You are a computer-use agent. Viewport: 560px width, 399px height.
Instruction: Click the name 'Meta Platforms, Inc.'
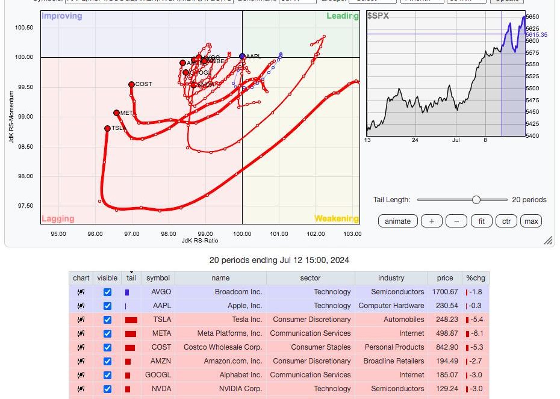tap(229, 333)
